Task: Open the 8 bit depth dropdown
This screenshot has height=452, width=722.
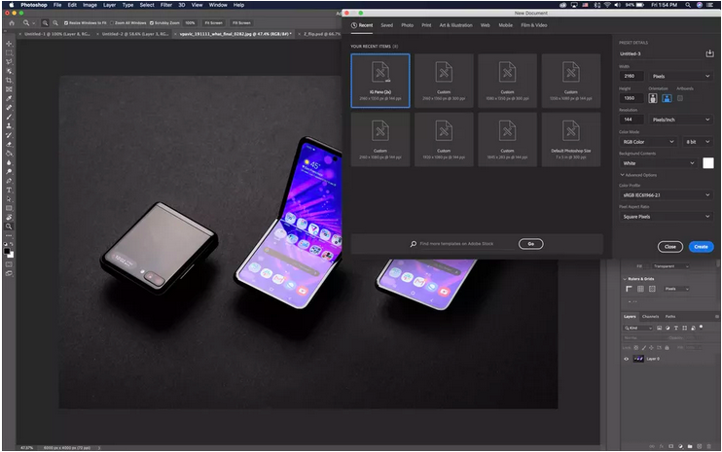Action: 698,142
